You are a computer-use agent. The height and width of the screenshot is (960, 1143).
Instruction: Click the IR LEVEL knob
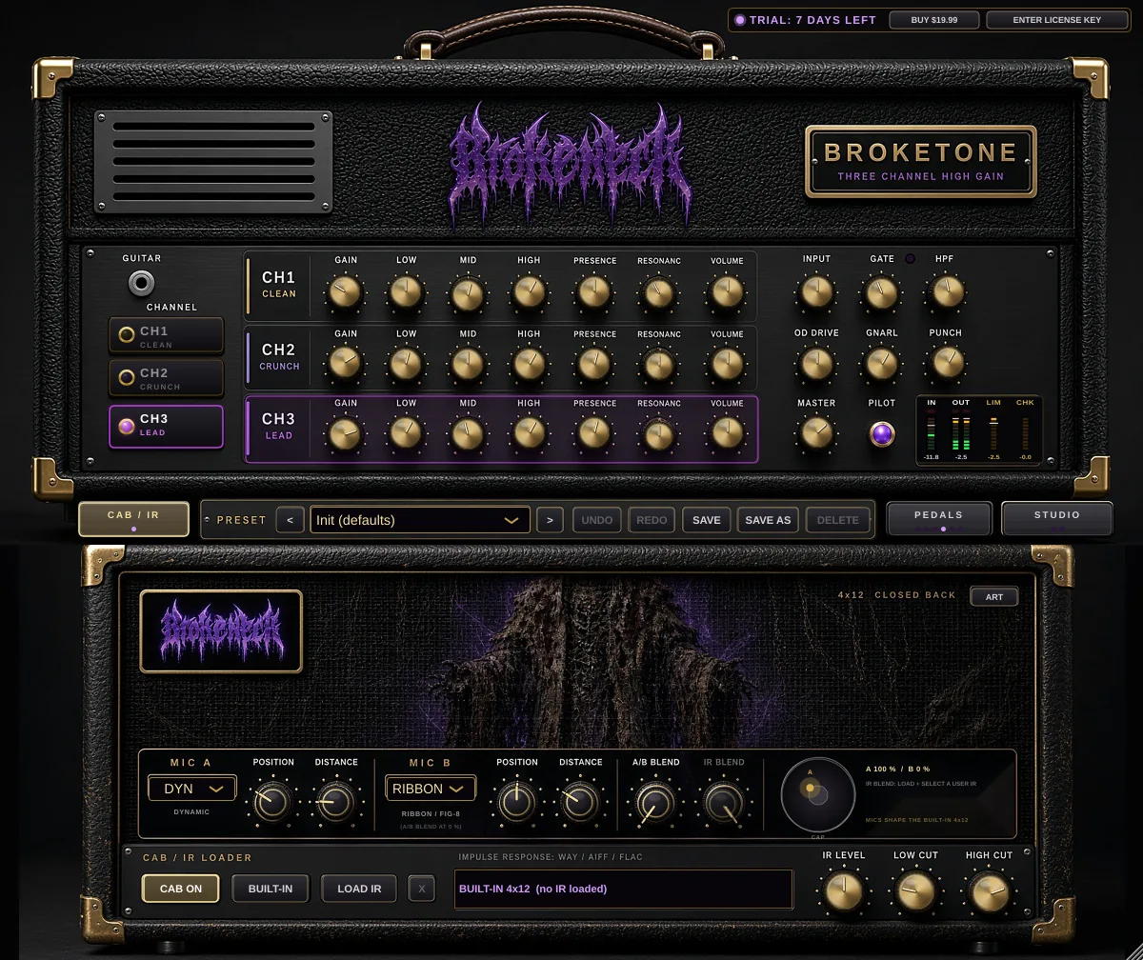pyautogui.click(x=844, y=892)
